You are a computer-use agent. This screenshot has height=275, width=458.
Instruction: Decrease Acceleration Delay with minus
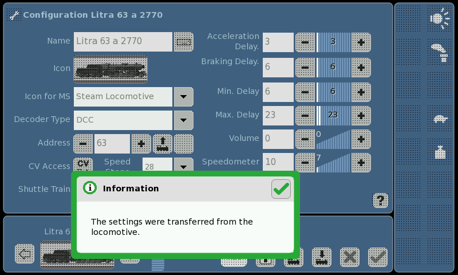tap(305, 42)
